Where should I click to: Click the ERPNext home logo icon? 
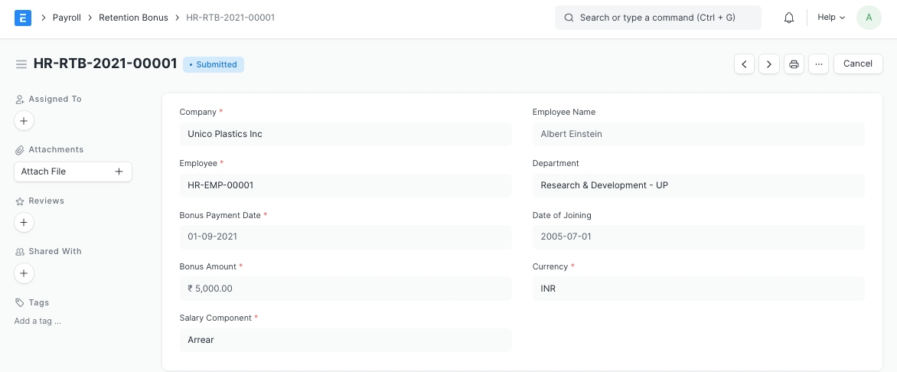tap(23, 17)
